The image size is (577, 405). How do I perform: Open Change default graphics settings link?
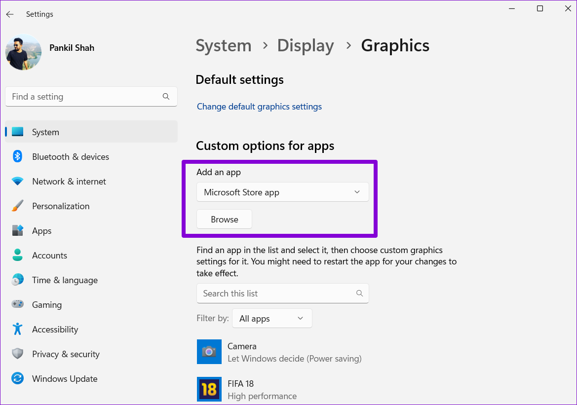click(259, 107)
